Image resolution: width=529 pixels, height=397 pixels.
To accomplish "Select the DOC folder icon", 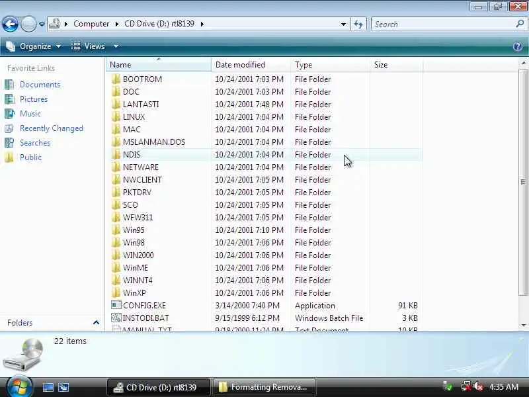I will tap(116, 91).
